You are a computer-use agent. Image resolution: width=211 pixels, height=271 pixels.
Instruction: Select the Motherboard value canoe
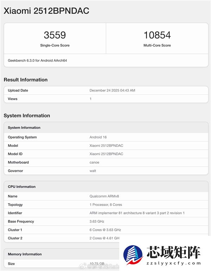pos(94,163)
